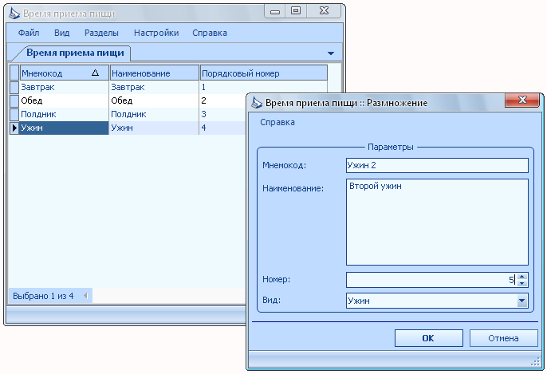
Task: Click order number 4 cell
Action: click(223, 128)
